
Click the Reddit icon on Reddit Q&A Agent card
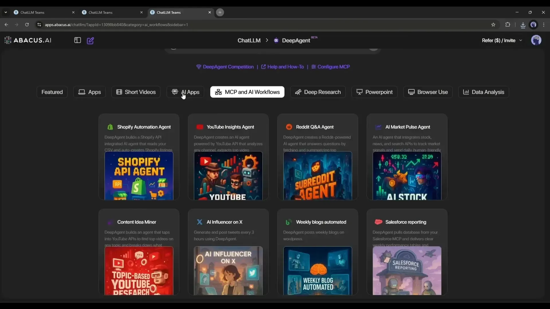tap(289, 127)
